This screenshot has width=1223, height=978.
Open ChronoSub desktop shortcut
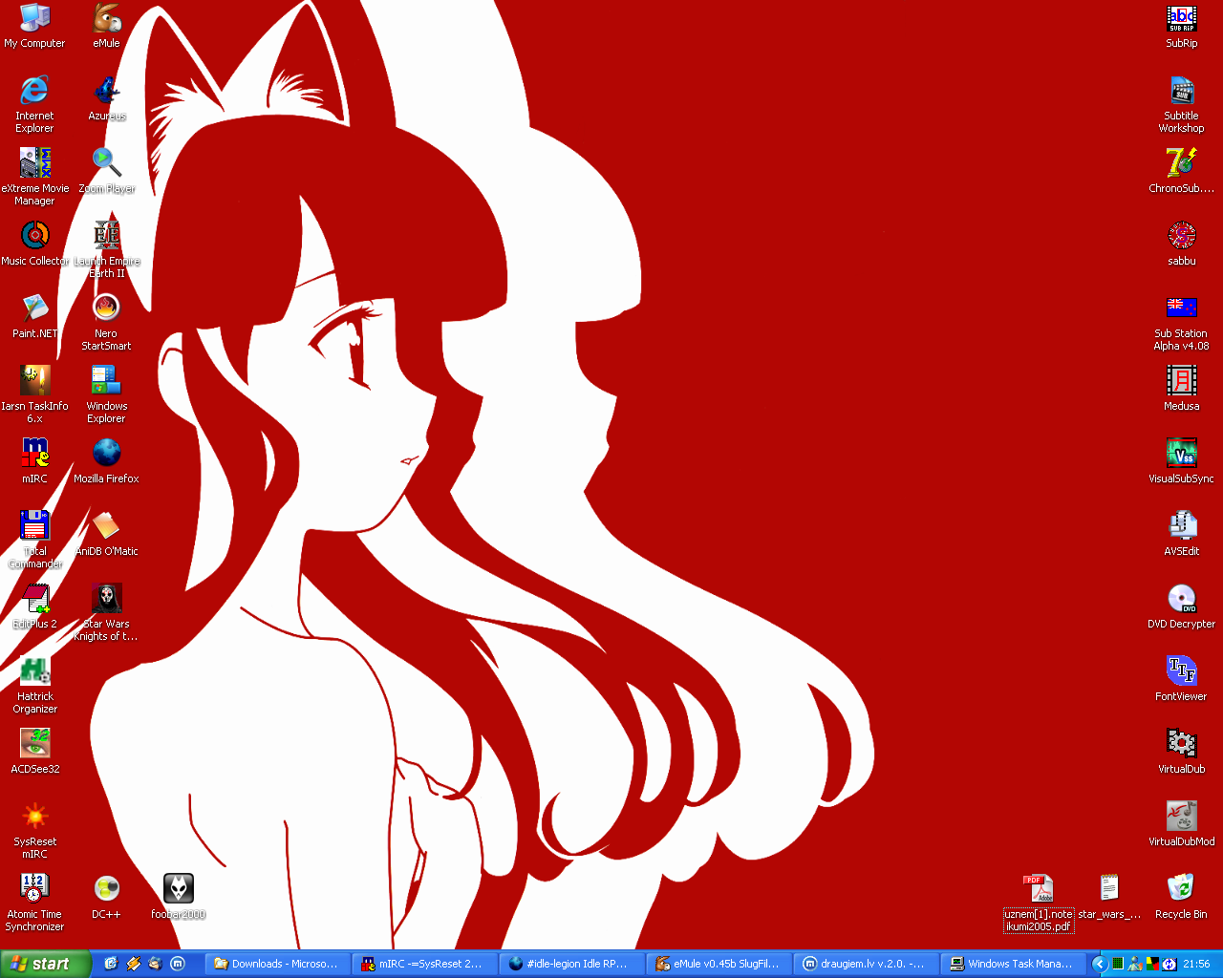pyautogui.click(x=1181, y=171)
